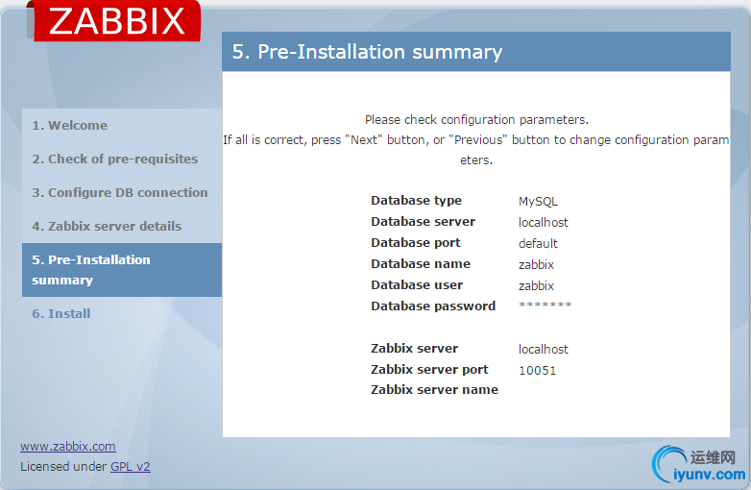Open the GPL v2 license link

click(130, 467)
